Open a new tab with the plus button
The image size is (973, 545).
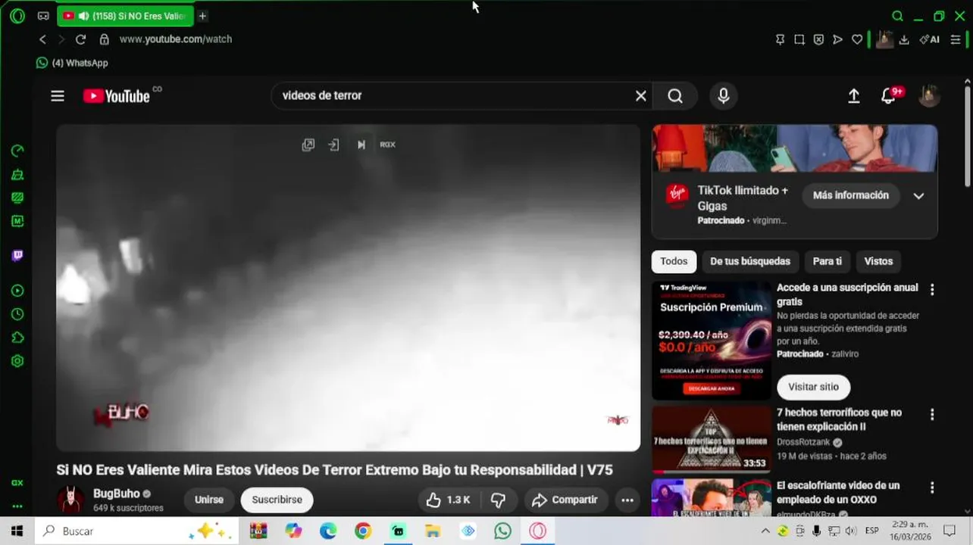tap(202, 16)
